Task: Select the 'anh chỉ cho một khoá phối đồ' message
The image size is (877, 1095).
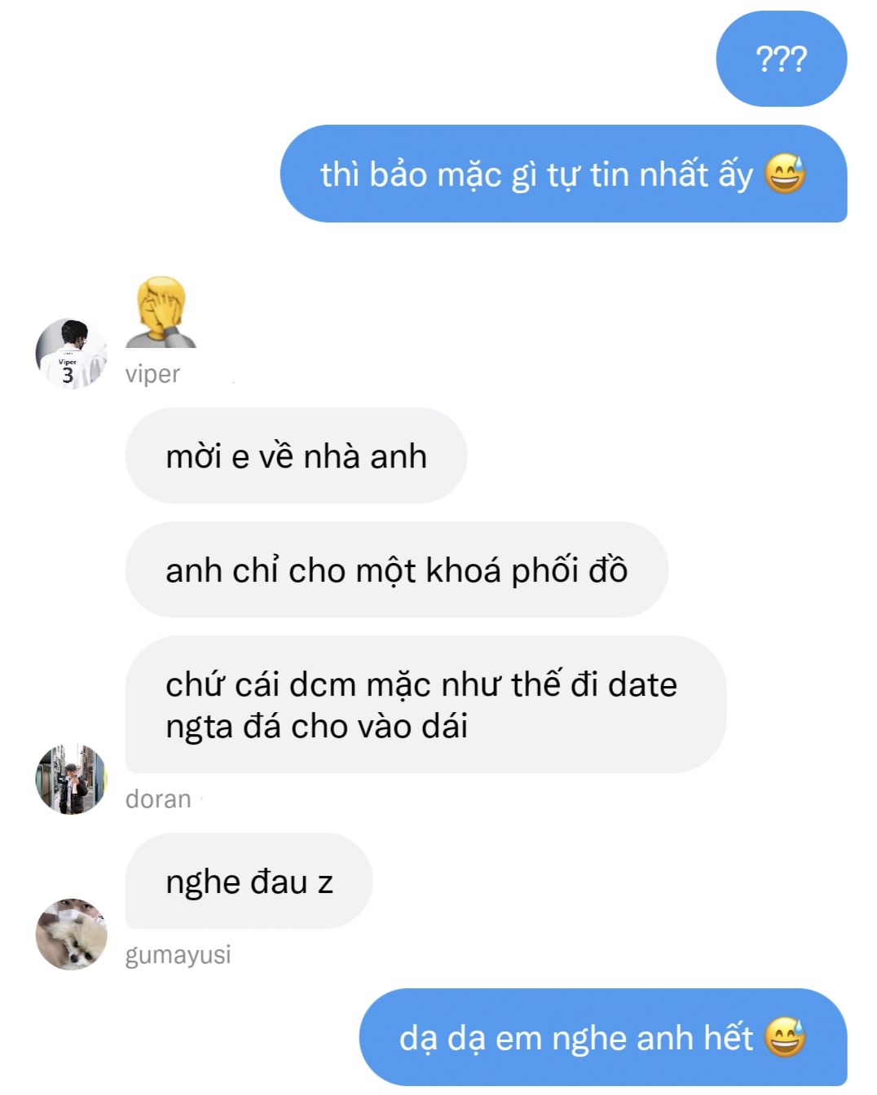Action: pos(397,570)
